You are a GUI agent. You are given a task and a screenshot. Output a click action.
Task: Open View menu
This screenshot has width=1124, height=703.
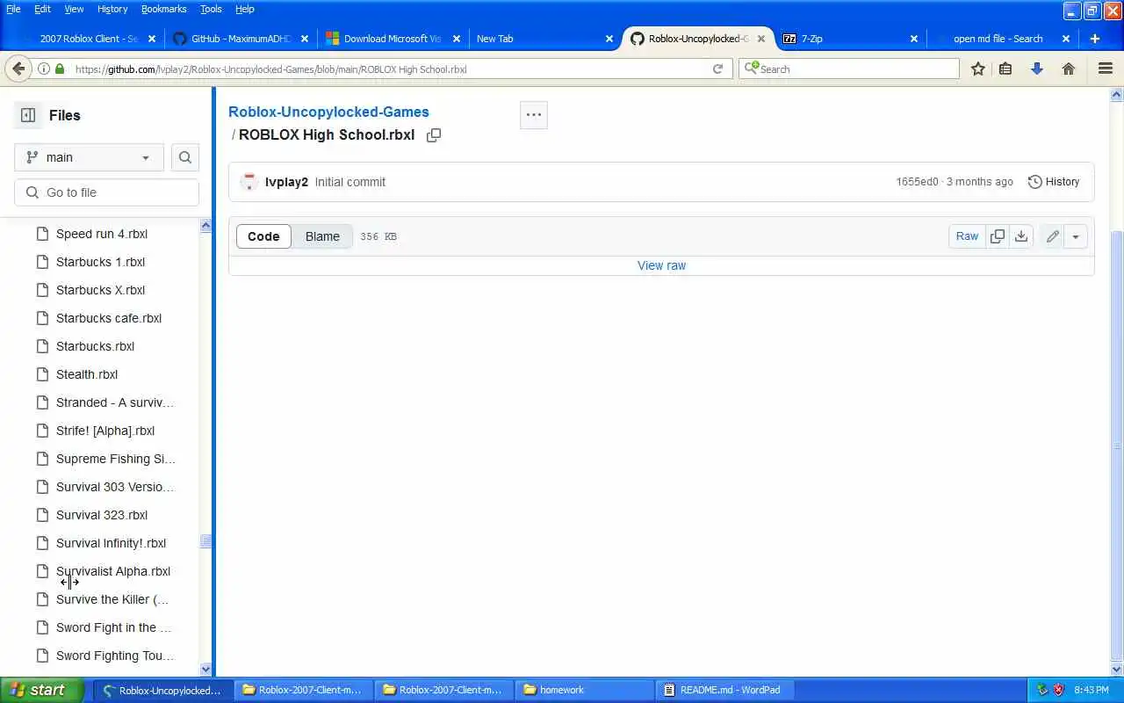point(74,9)
